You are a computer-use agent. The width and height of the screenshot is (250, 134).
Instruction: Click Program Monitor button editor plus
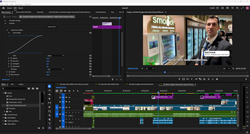click(x=246, y=79)
